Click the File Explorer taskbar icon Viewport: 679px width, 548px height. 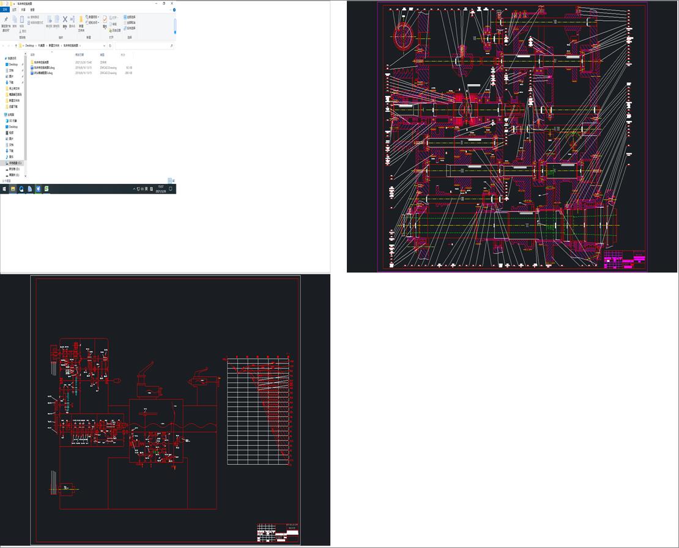pos(13,189)
